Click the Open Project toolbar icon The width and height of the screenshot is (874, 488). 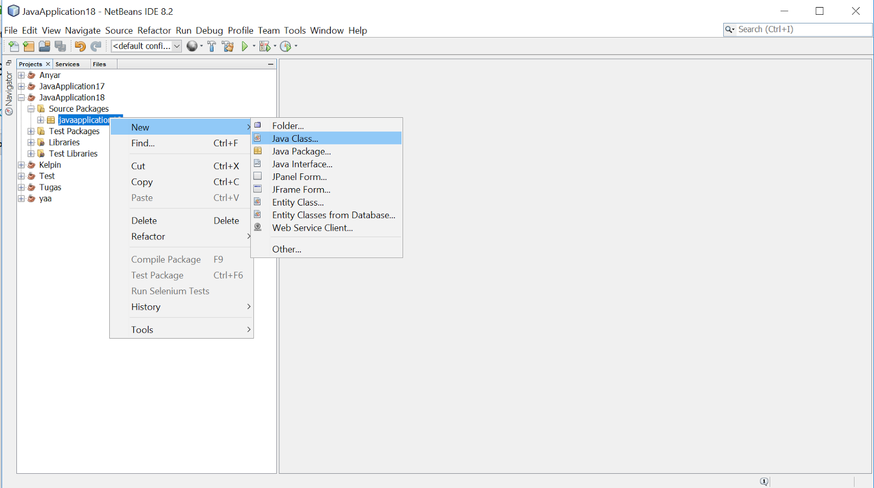coord(45,46)
